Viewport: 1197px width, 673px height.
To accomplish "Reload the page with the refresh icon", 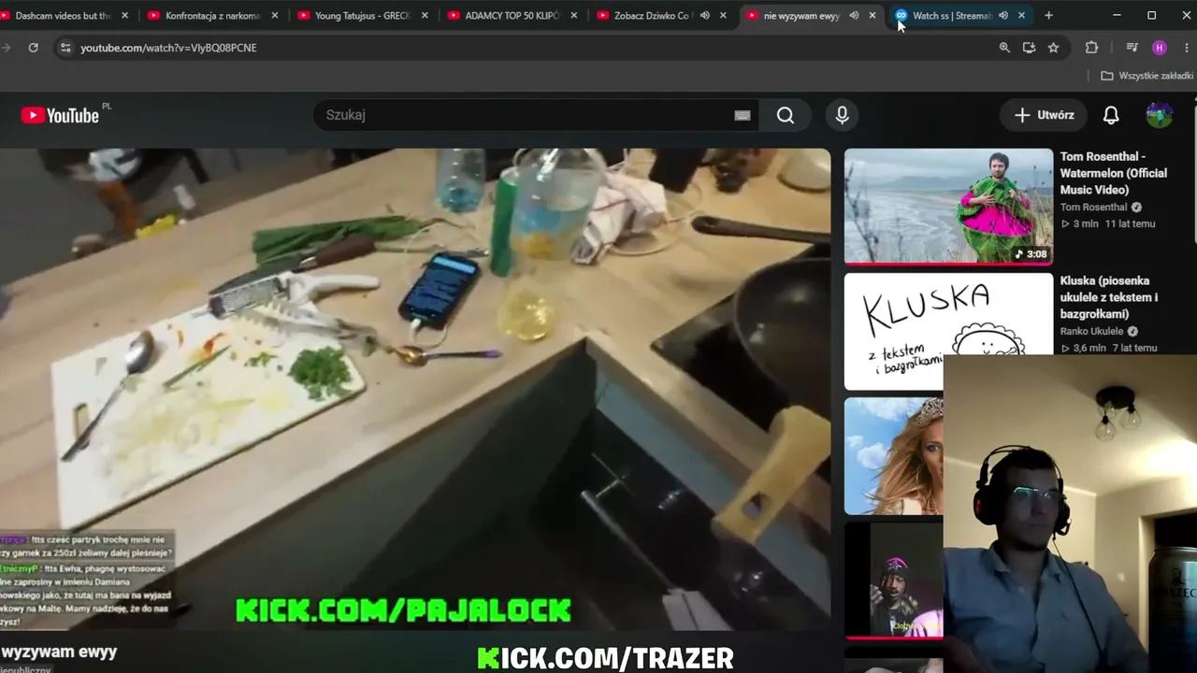I will tap(33, 48).
